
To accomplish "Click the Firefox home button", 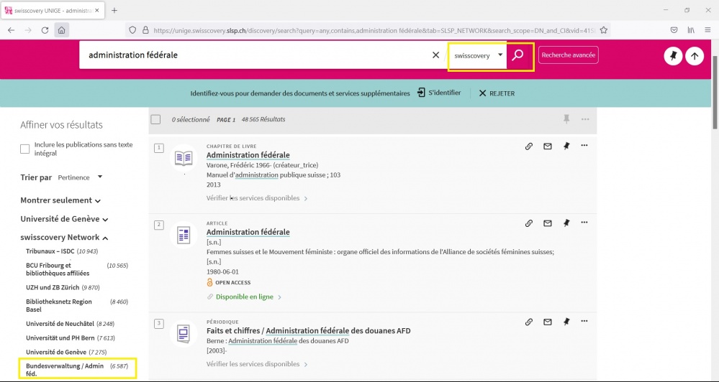I will coord(62,30).
